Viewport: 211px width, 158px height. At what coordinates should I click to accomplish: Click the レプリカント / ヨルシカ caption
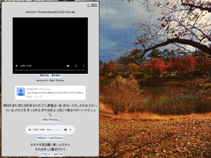point(50,154)
